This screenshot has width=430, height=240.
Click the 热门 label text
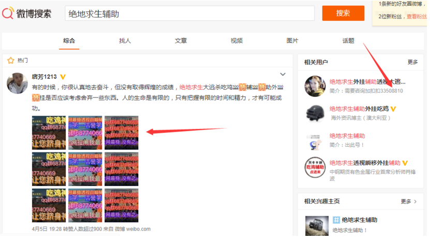click(x=22, y=61)
